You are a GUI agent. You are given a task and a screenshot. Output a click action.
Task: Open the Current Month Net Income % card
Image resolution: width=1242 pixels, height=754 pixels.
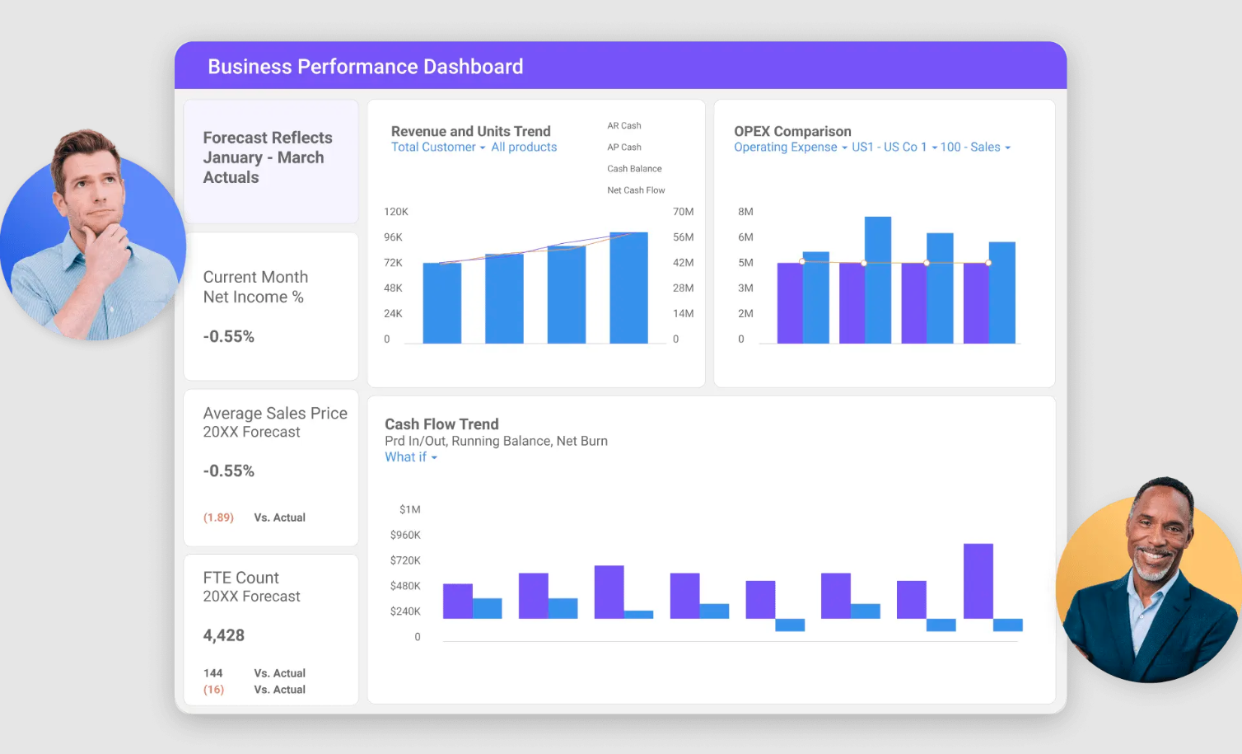270,306
